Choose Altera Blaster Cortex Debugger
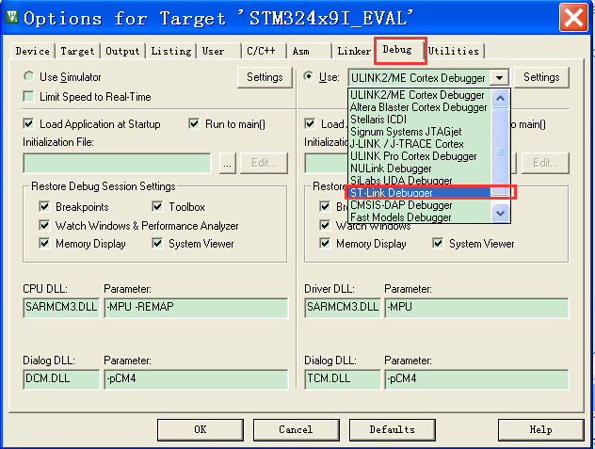Screen dimensions: 595x449 coord(420,107)
